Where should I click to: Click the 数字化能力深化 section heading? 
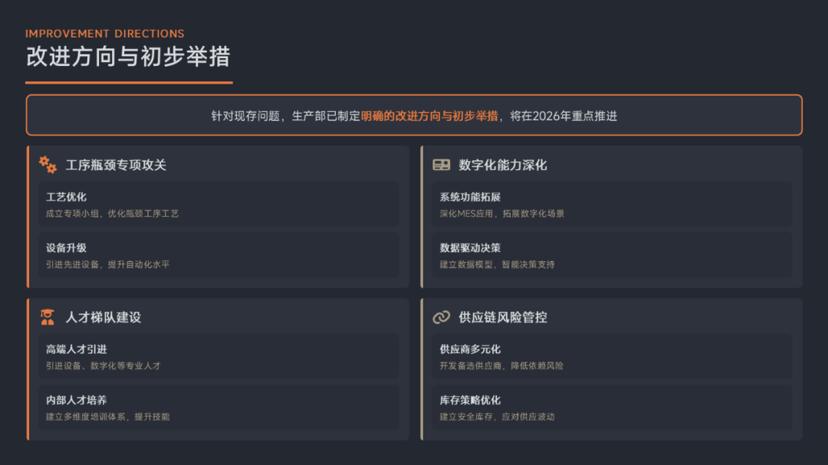click(x=503, y=165)
